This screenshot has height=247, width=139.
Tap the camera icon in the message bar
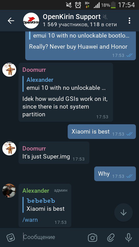[92, 237]
